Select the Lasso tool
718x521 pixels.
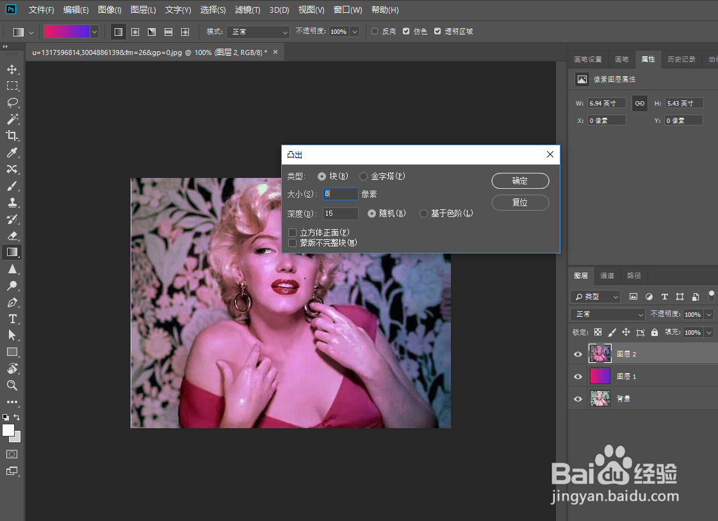click(12, 102)
